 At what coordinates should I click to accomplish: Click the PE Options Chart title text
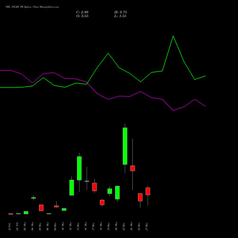(x=32, y=7)
